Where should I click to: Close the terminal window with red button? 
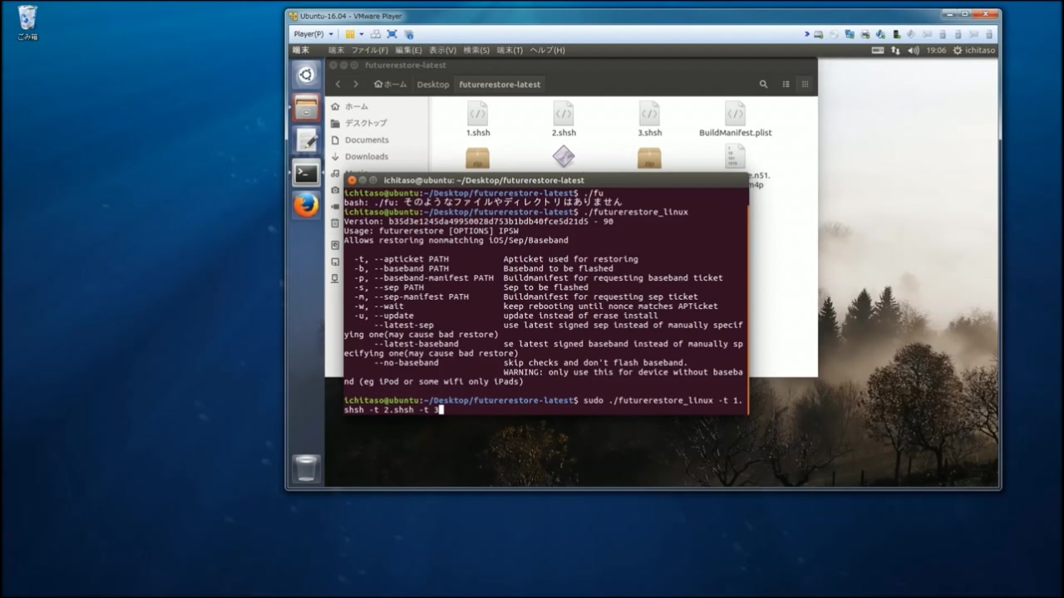[x=352, y=180]
